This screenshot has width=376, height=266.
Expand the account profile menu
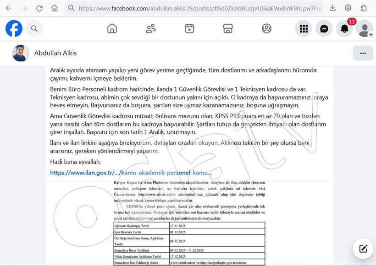coord(365,29)
